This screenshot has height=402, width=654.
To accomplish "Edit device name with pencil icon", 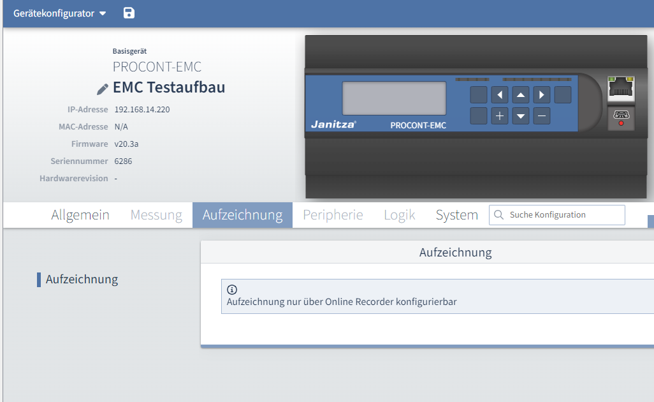I will pyautogui.click(x=103, y=89).
